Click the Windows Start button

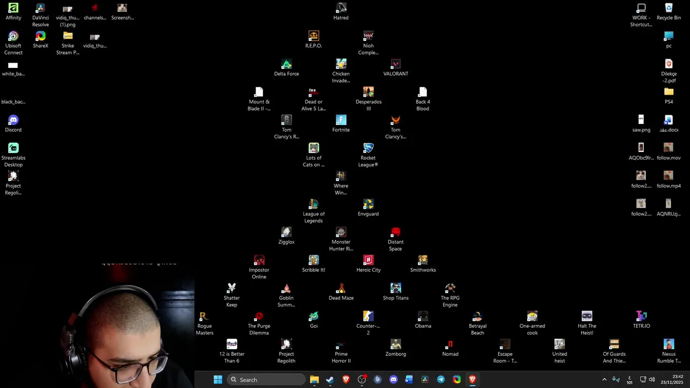click(x=218, y=379)
